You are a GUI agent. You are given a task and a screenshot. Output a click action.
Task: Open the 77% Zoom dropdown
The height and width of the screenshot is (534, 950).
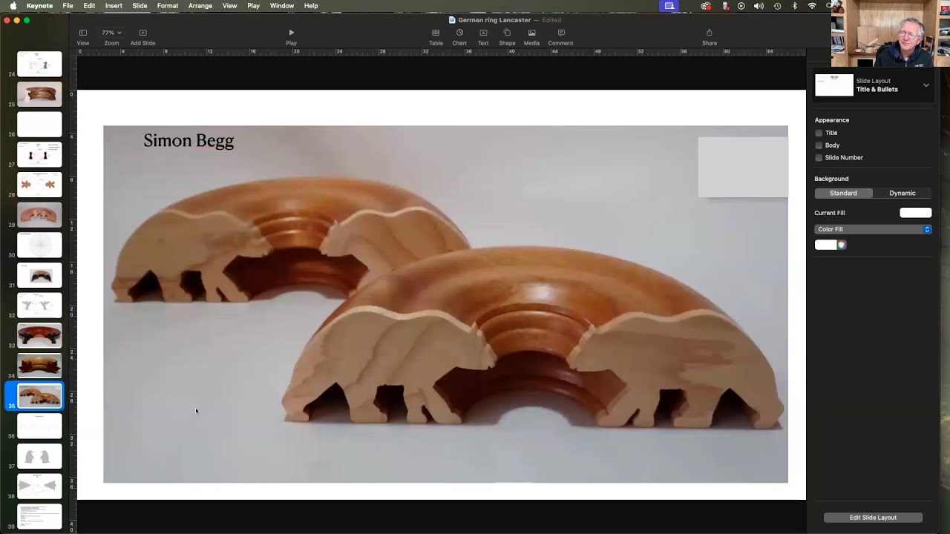tap(111, 33)
